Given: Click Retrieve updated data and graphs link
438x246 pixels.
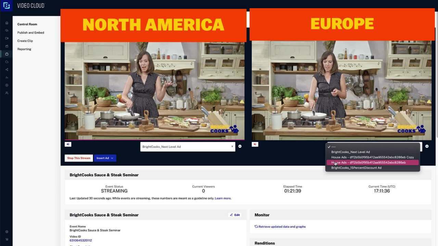Looking at the screenshot, I should click(282, 227).
